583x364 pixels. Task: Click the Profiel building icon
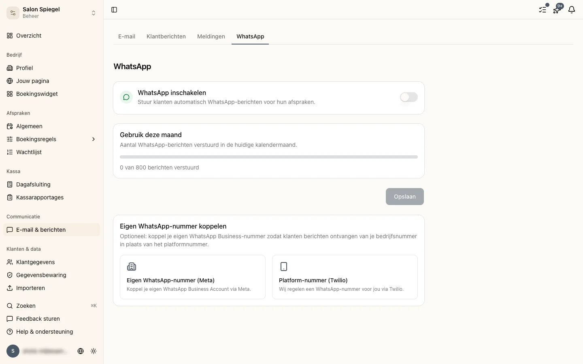(10, 68)
